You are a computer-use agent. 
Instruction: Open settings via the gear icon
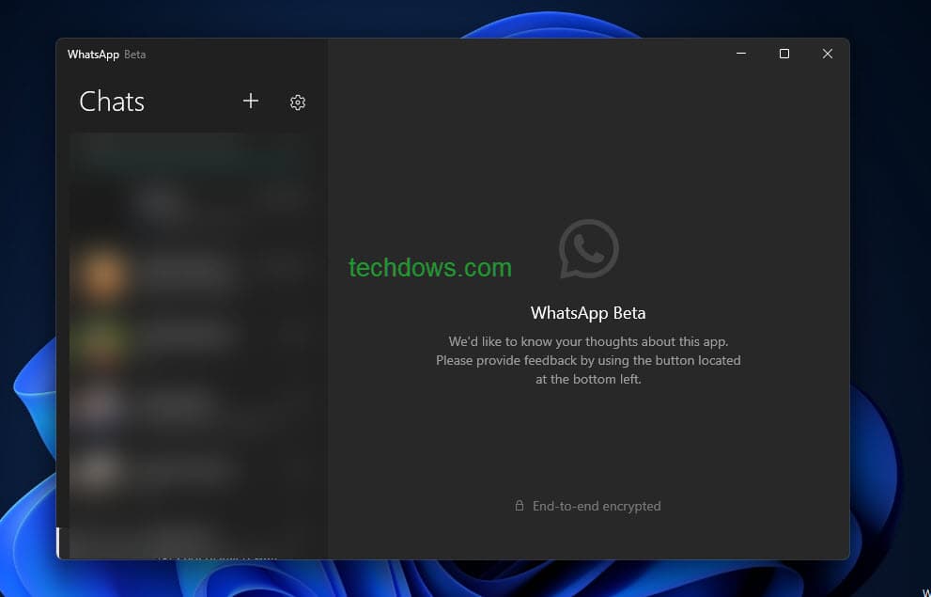[x=298, y=102]
